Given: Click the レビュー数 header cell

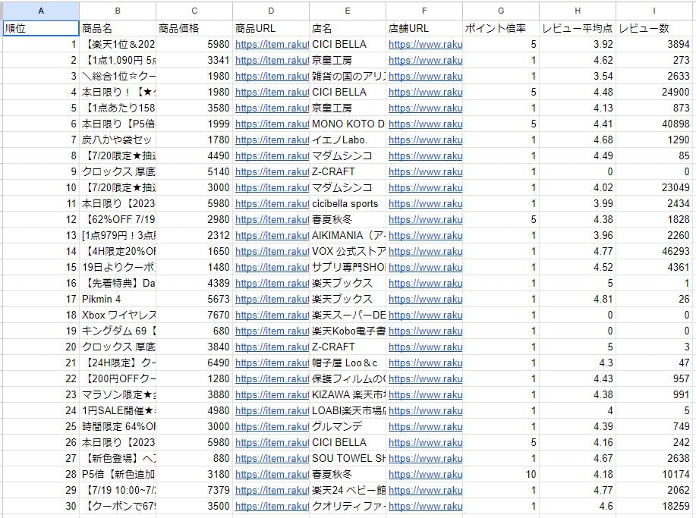Looking at the screenshot, I should pyautogui.click(x=654, y=28).
